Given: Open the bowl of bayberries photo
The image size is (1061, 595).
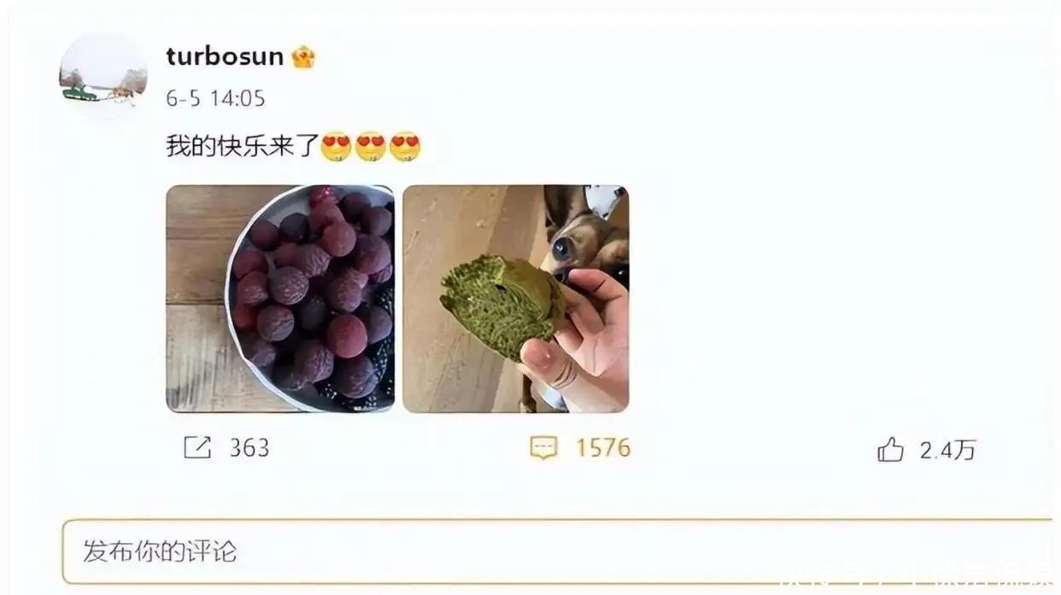Looking at the screenshot, I should (280, 299).
